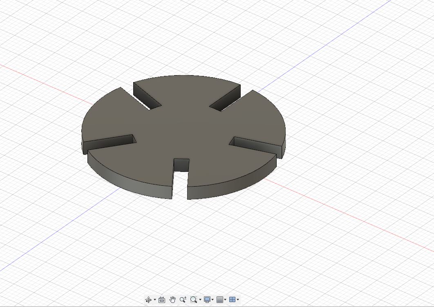Expand the Viewports dropdown arrow
The height and width of the screenshot is (307, 434).
click(x=238, y=300)
